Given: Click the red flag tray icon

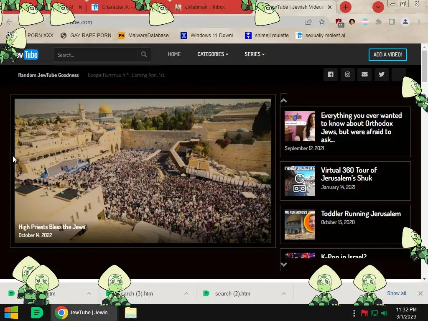Looking at the screenshot, I should click(364, 313).
